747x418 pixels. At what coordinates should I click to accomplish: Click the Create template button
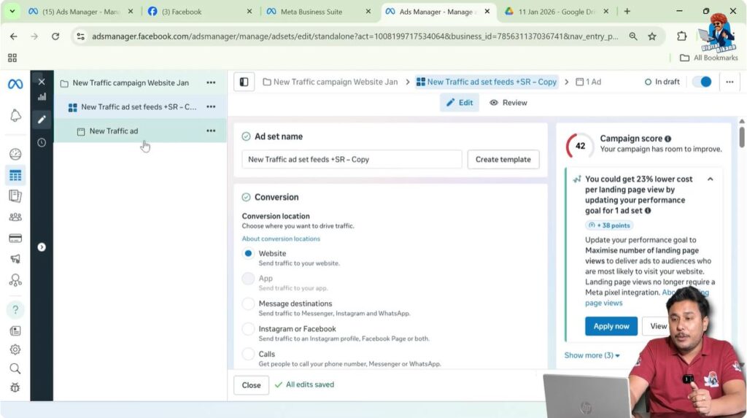[x=503, y=159]
